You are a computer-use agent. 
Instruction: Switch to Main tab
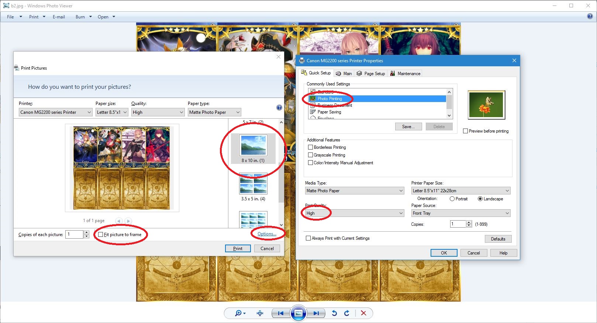coord(344,74)
